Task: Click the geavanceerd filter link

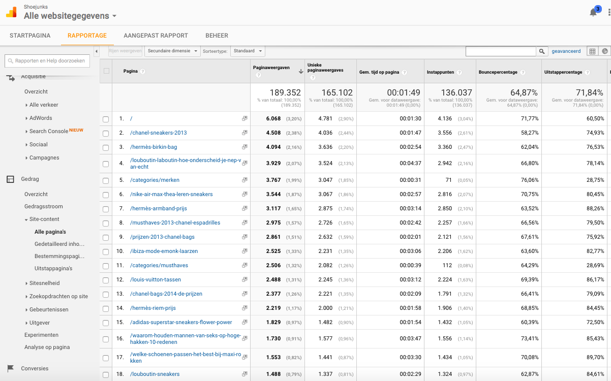Action: 566,51
